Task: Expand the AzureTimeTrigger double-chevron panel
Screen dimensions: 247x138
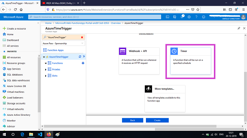Action: pyautogui.click(x=84, y=56)
